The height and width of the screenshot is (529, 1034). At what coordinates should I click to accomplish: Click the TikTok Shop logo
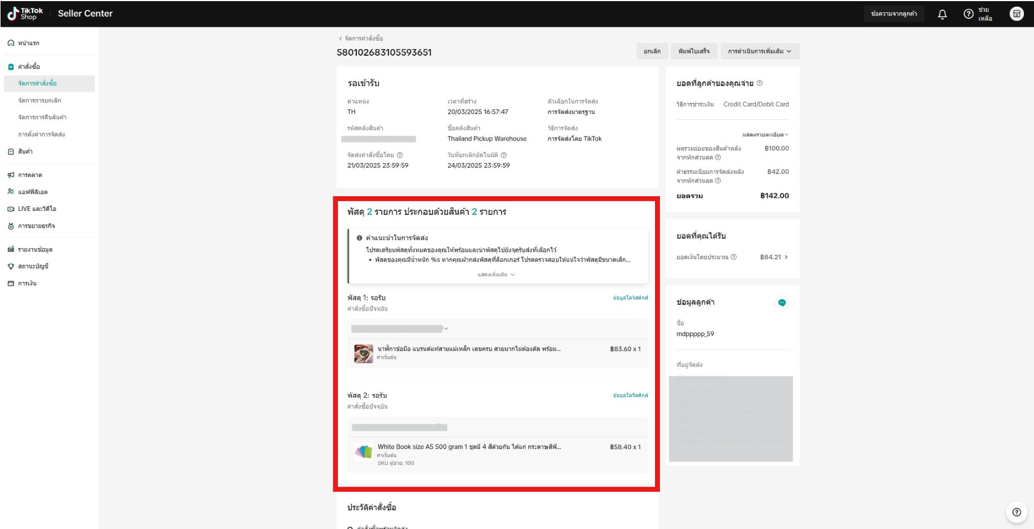(25, 13)
